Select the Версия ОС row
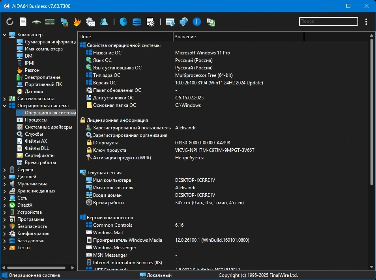Image resolution: width=376 pixels, height=280 pixels. pos(223,83)
